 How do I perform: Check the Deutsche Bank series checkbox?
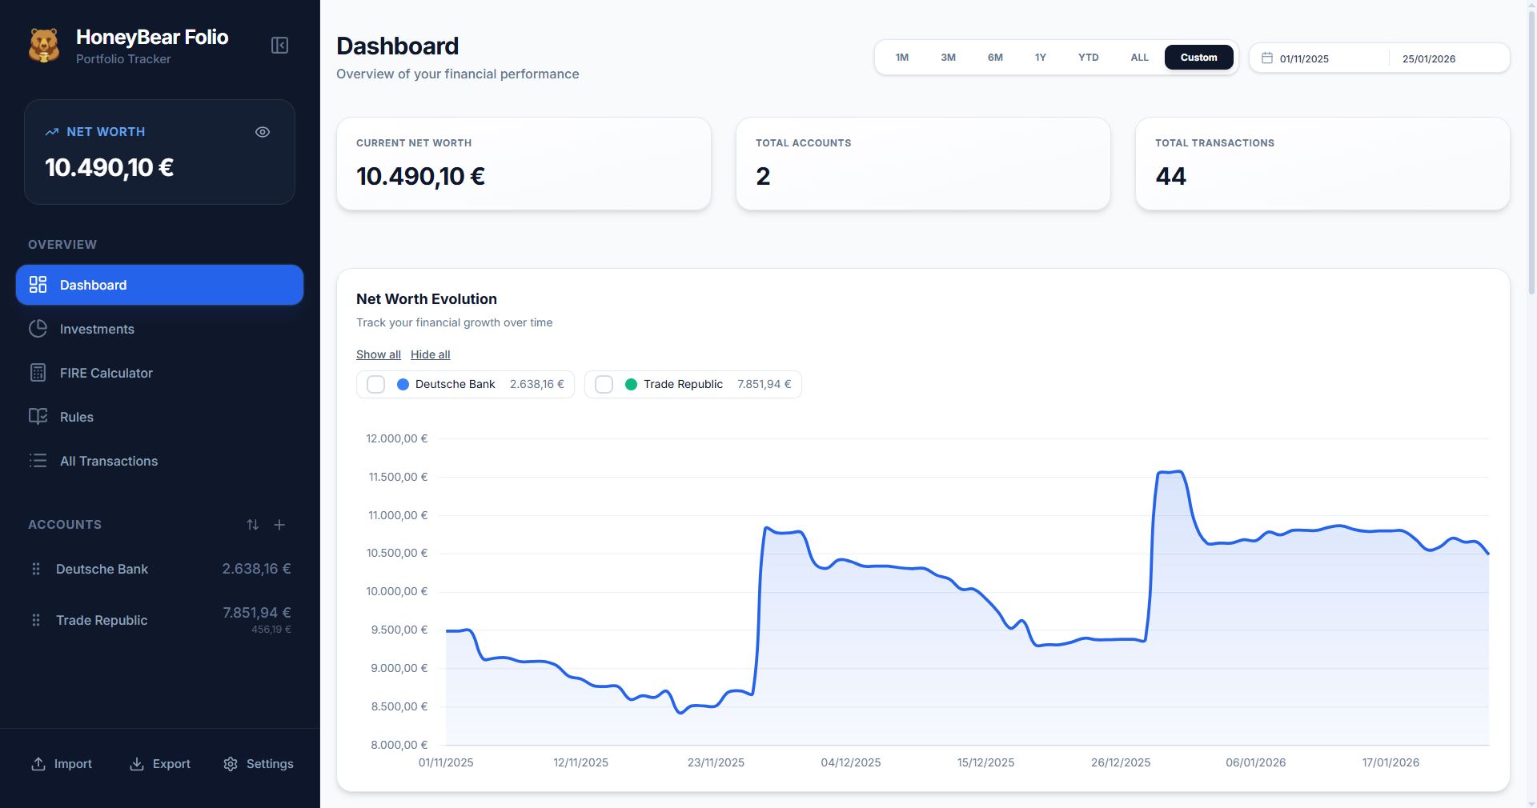[x=375, y=384]
